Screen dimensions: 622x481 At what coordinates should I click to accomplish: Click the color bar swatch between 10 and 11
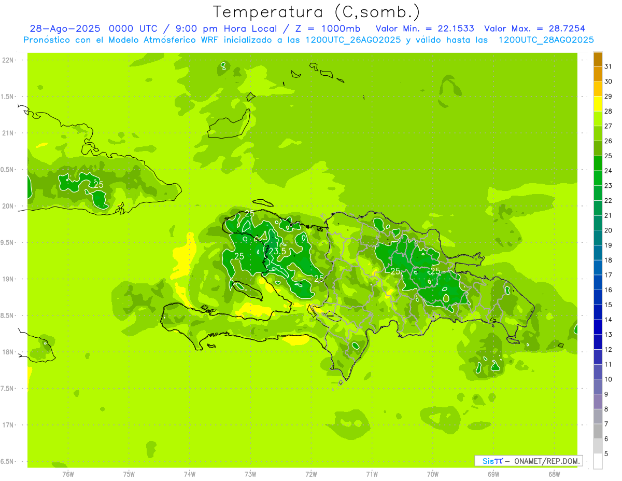coord(598,372)
